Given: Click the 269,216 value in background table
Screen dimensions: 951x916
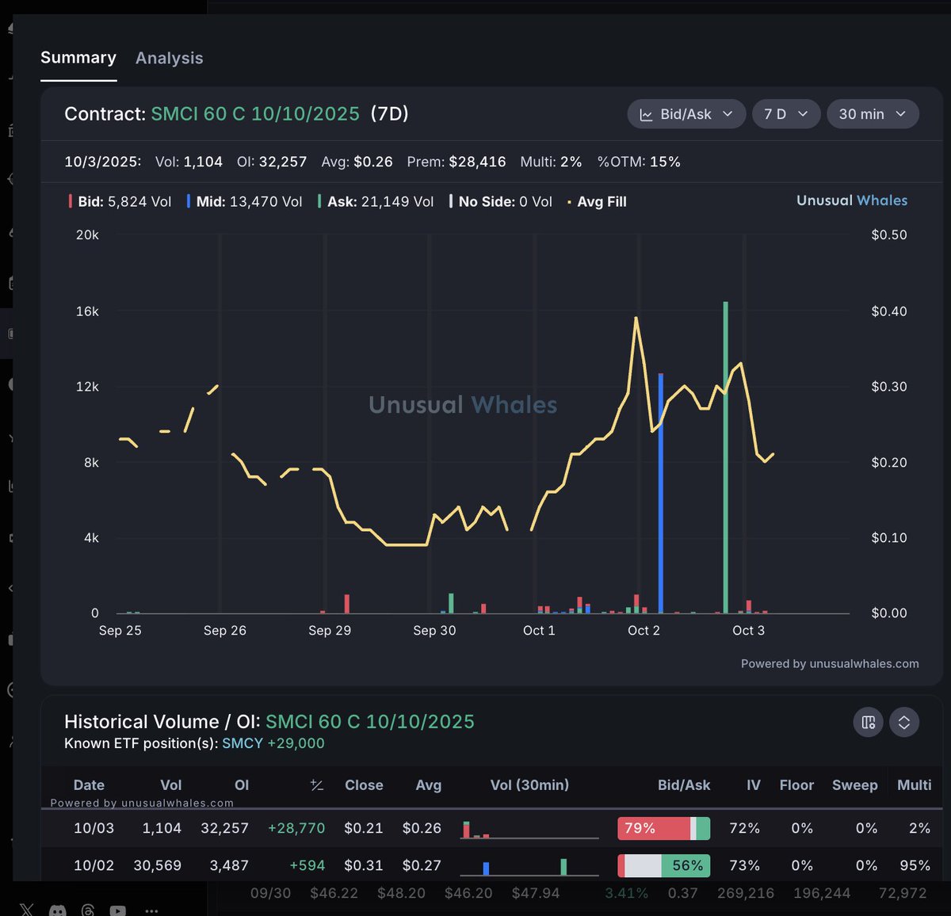Looking at the screenshot, I should click(x=746, y=893).
